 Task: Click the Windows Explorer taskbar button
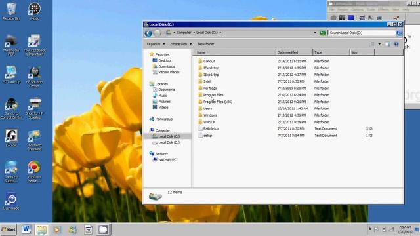coord(41,229)
